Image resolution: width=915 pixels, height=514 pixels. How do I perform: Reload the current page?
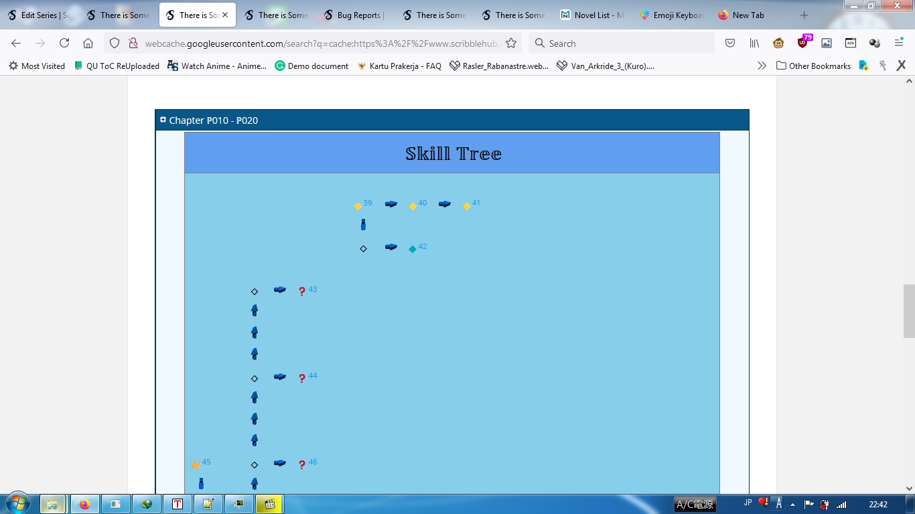click(64, 44)
